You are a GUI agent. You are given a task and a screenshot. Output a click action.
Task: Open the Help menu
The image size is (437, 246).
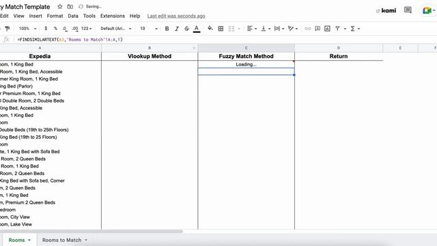point(135,16)
